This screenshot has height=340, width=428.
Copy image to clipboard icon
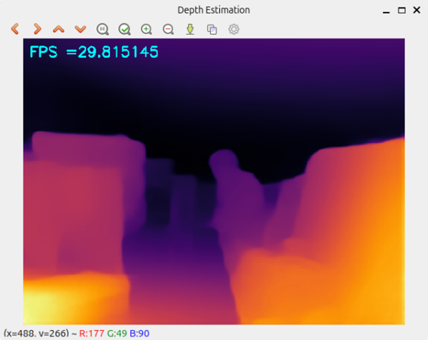pyautogui.click(x=212, y=29)
